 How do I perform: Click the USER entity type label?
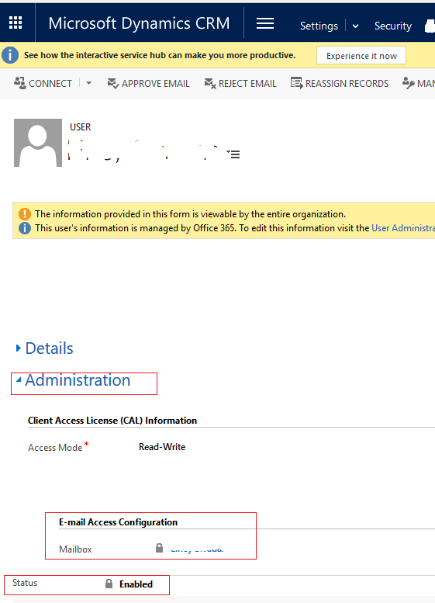click(x=81, y=127)
